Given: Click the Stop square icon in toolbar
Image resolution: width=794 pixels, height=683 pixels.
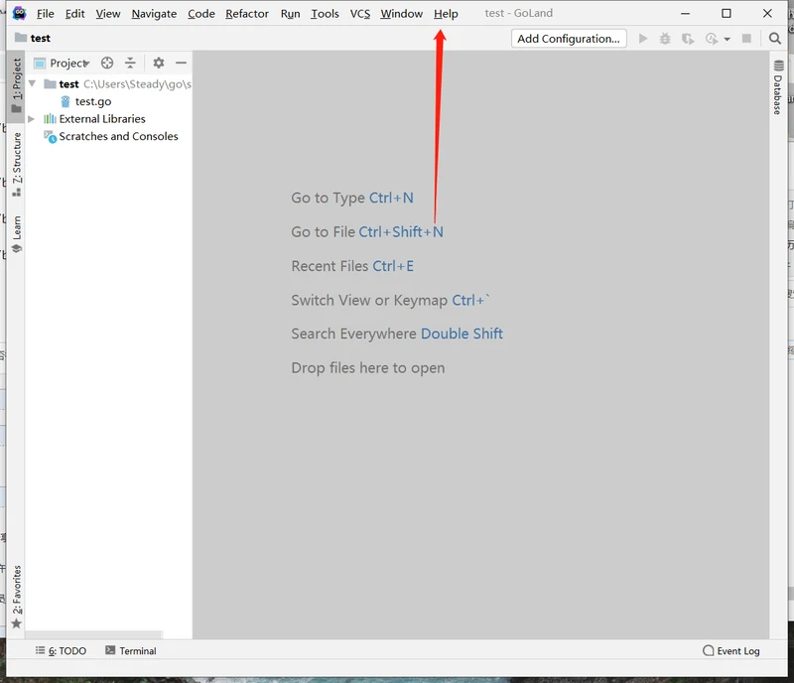Looking at the screenshot, I should [746, 39].
